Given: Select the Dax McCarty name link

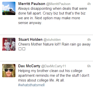Looking at the screenshot, I should [29, 66].
